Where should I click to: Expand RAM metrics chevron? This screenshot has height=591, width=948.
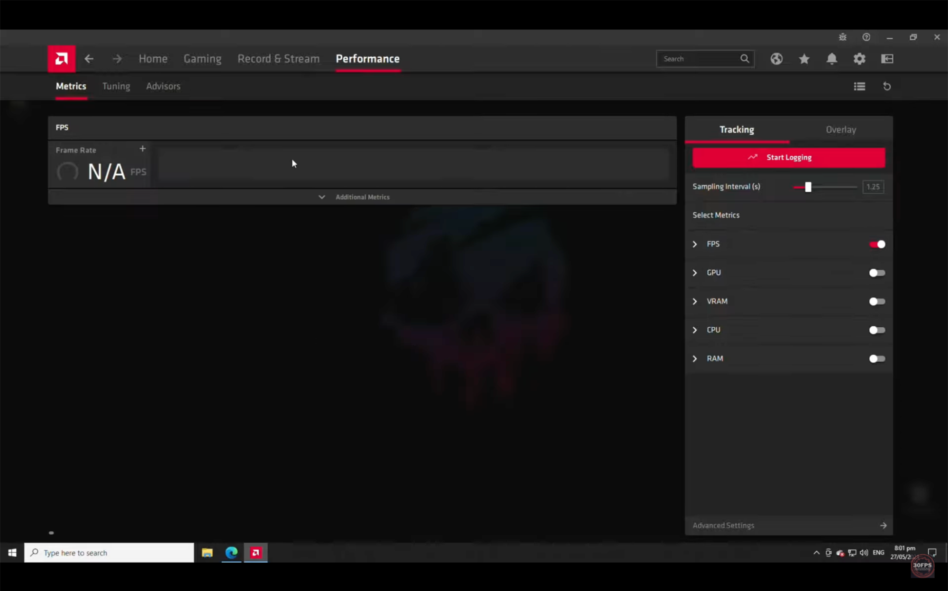(695, 359)
